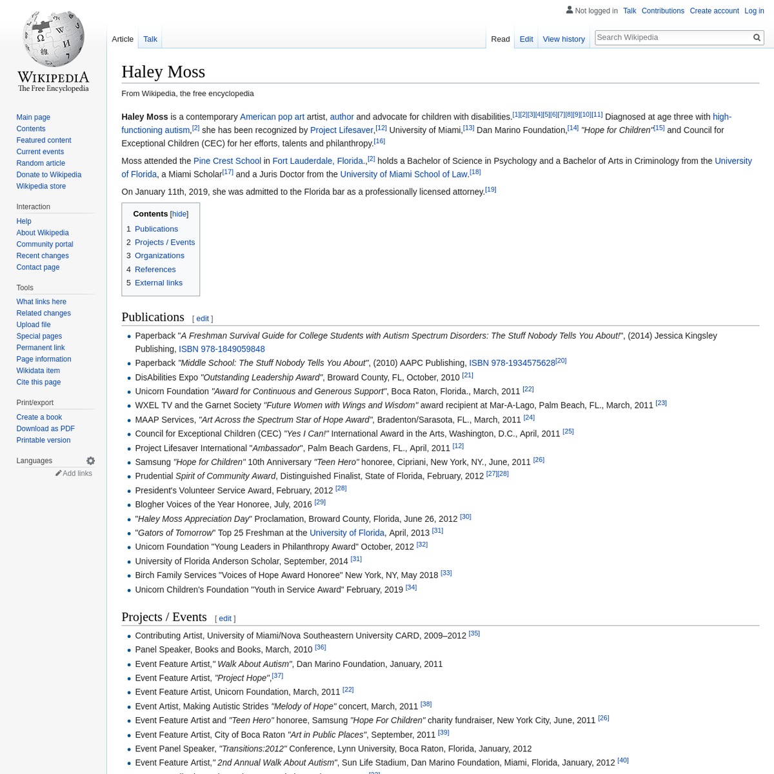Click the user icon beside Not logged in
The image size is (774, 774).
tap(570, 10)
